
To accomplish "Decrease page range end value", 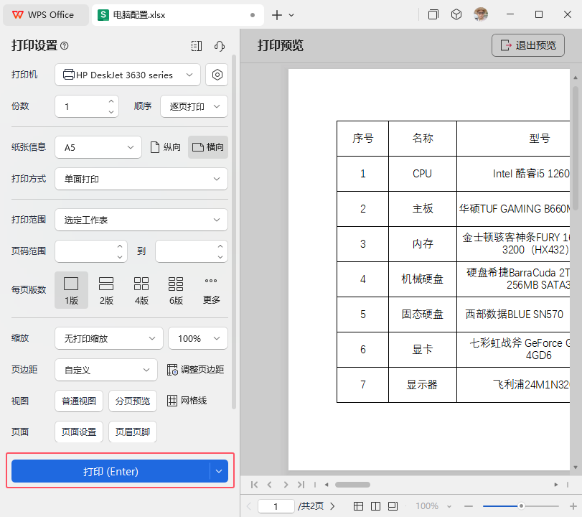I will click(220, 256).
